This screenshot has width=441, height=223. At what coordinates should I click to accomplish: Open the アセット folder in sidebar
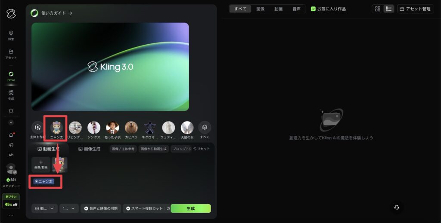11,54
